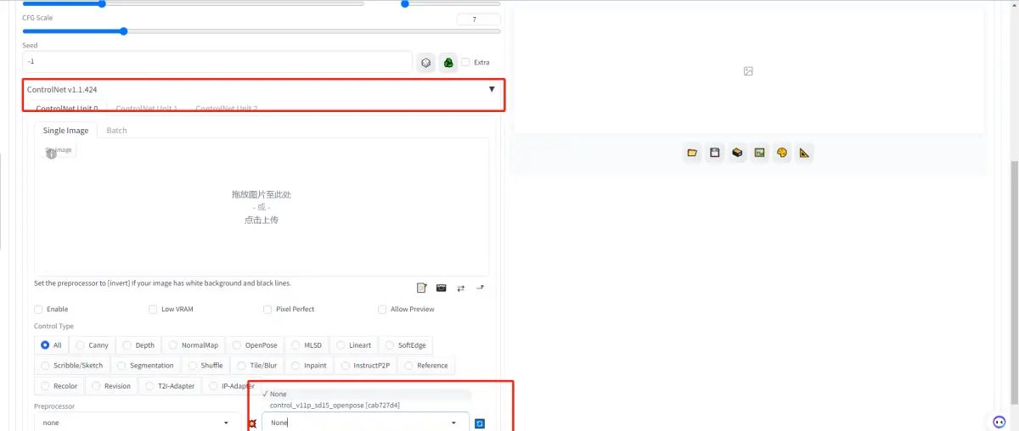Image resolution: width=1019 pixels, height=431 pixels.
Task: Click the explosion run preprocessor icon
Action: (252, 423)
